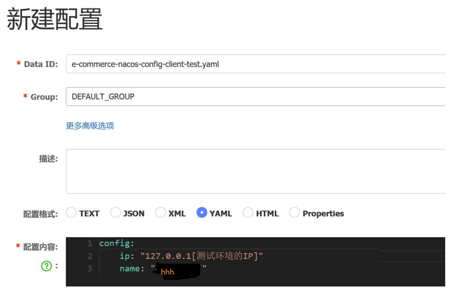Click the ip line in config editor
Image resolution: width=451 pixels, height=294 pixels.
pyautogui.click(x=191, y=256)
